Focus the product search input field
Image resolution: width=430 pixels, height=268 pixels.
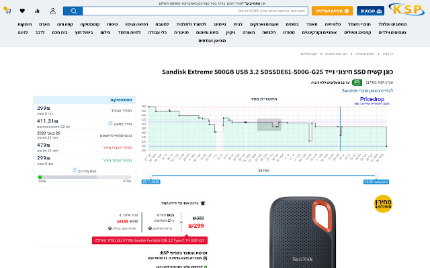195,11
